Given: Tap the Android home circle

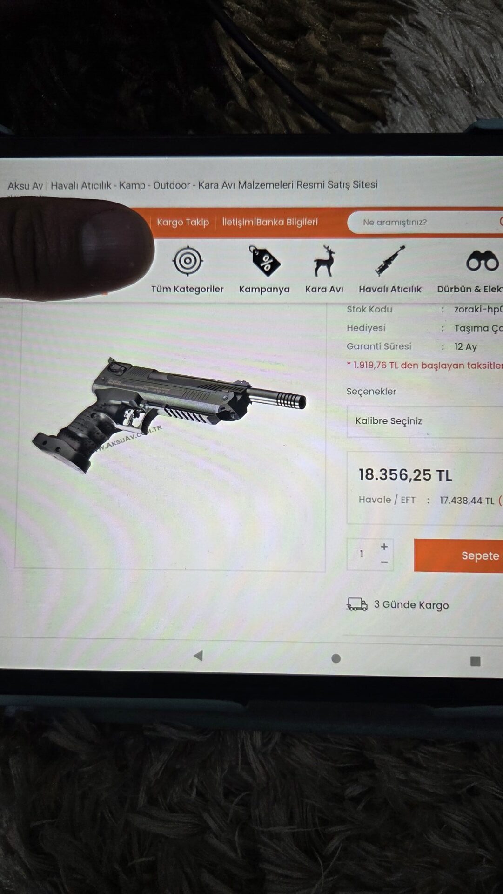Looking at the screenshot, I should click(x=336, y=658).
